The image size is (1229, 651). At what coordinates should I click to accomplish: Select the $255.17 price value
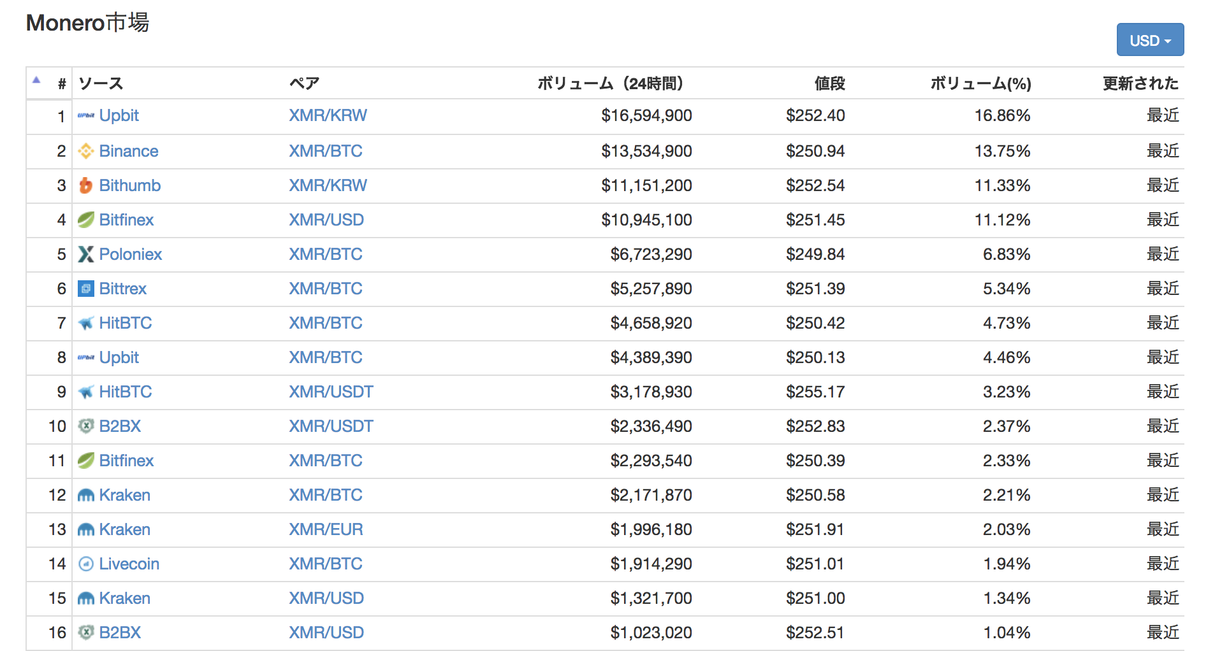pyautogui.click(x=815, y=392)
